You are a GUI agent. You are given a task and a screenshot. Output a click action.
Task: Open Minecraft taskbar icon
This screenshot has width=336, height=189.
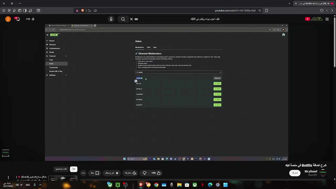(118, 185)
